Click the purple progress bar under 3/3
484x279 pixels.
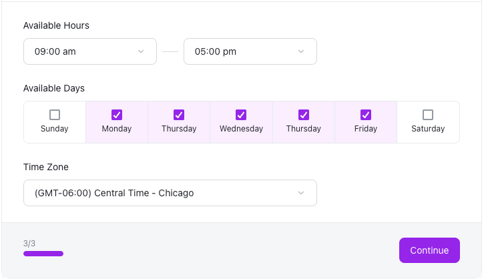click(43, 254)
